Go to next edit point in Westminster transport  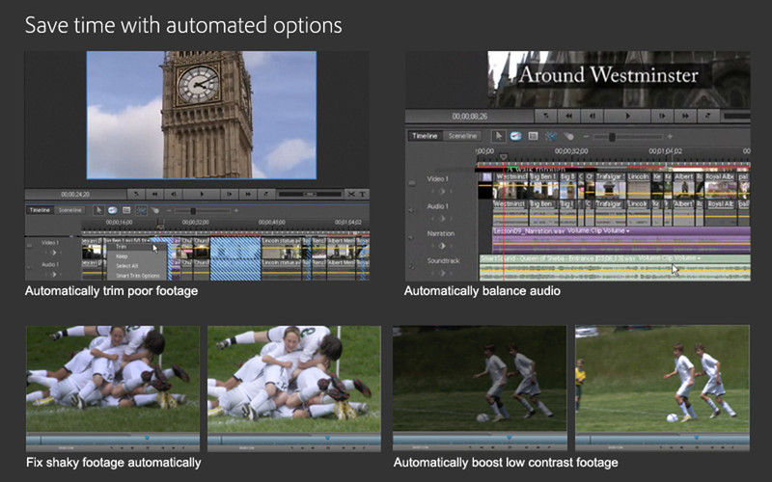tap(708, 116)
